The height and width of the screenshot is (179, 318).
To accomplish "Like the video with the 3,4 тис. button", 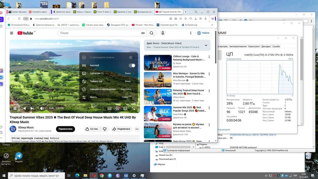I will (92, 129).
